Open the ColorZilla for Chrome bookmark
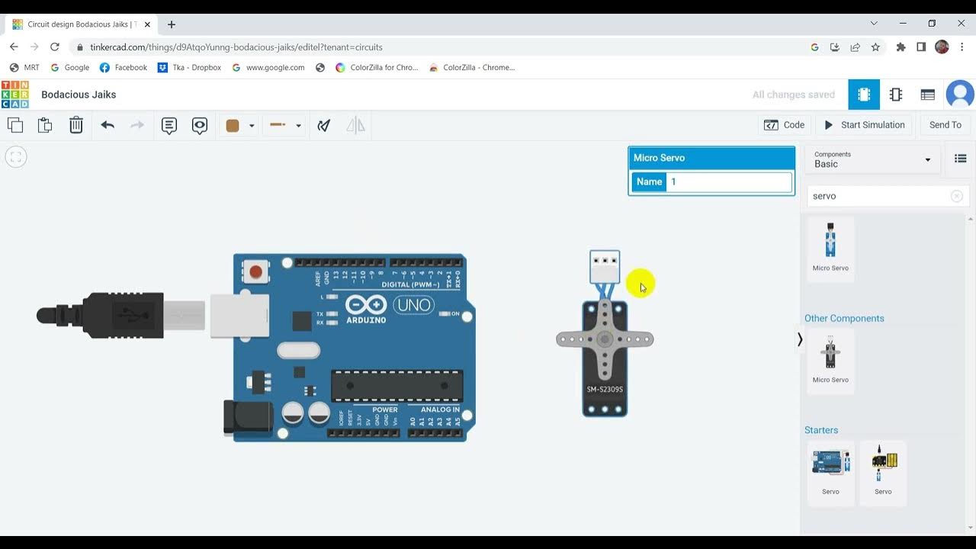Image resolution: width=976 pixels, height=549 pixels. coord(377,67)
